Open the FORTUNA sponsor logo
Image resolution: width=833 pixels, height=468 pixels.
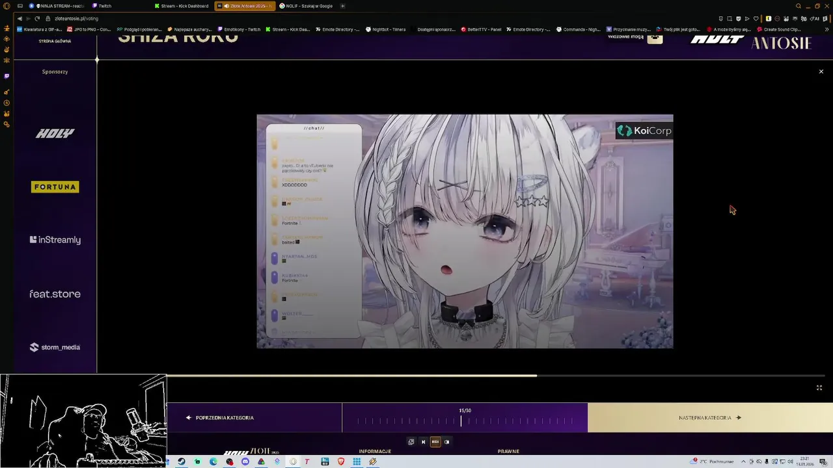[x=55, y=187]
